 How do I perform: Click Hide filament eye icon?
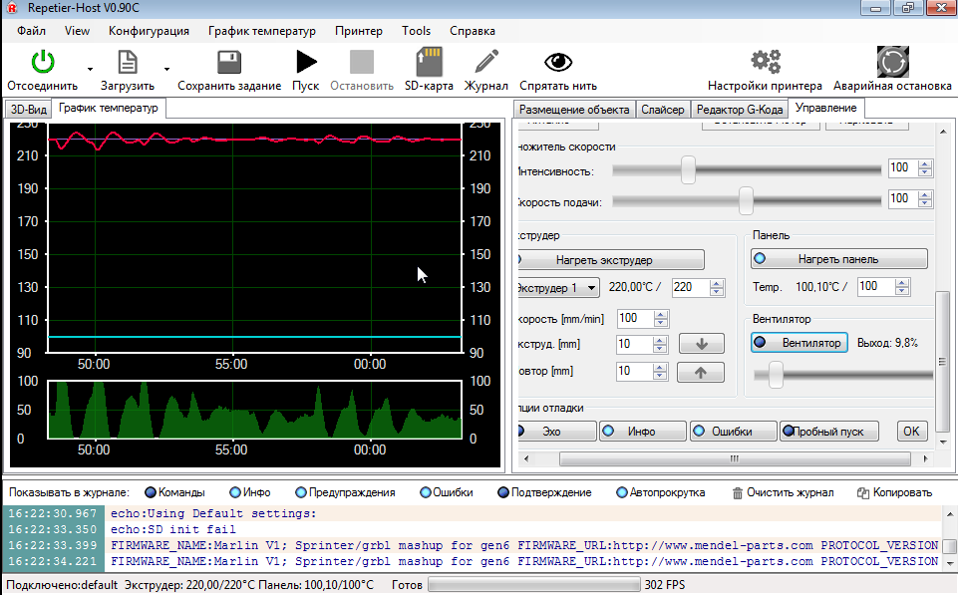558,63
